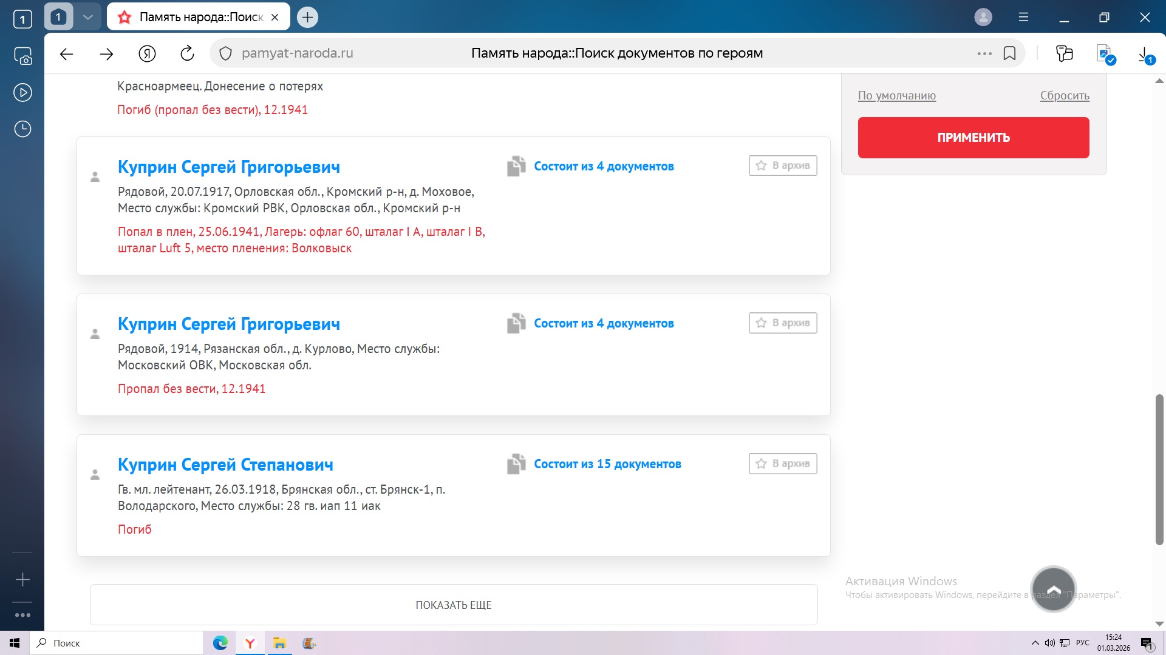Viewport: 1166px width, 655px height.
Task: Click scroll-to-top round arrow button
Action: point(1053,589)
